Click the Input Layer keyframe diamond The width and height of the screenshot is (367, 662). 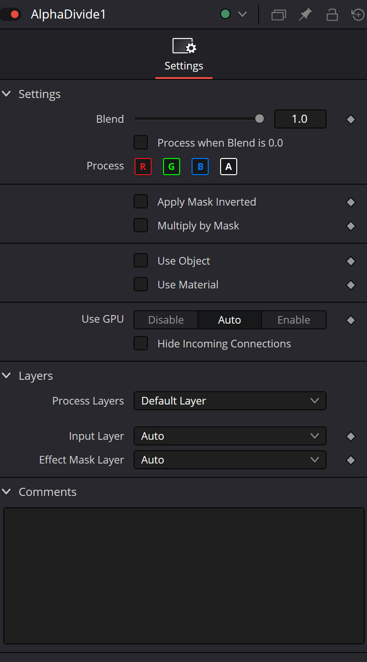351,436
